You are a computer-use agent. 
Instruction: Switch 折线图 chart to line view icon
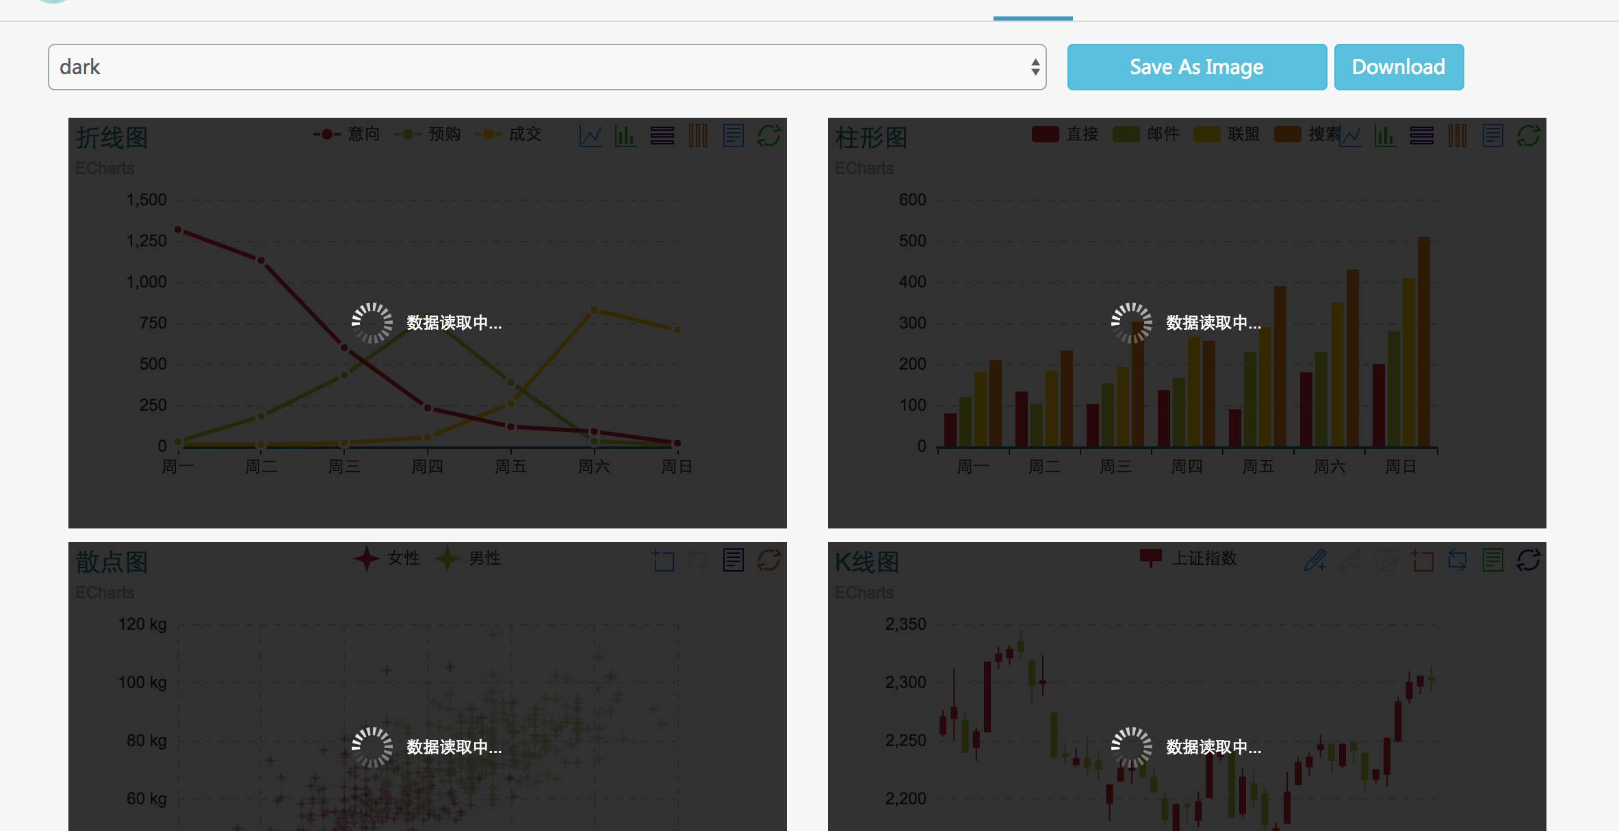[x=591, y=136]
